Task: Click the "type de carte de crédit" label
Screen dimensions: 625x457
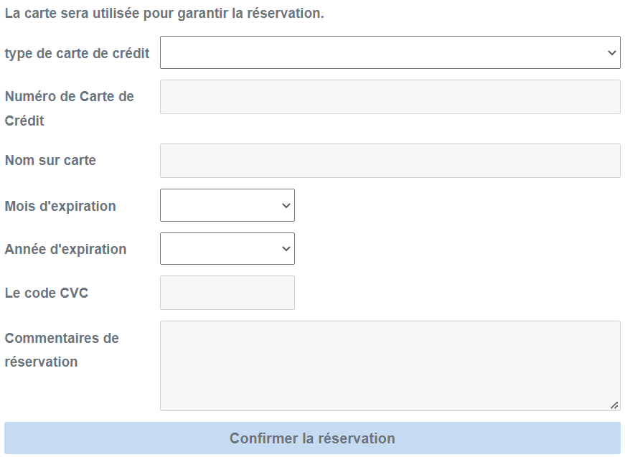Action: click(x=77, y=53)
